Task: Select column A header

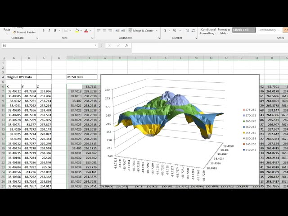Action: pyautogui.click(x=13, y=58)
